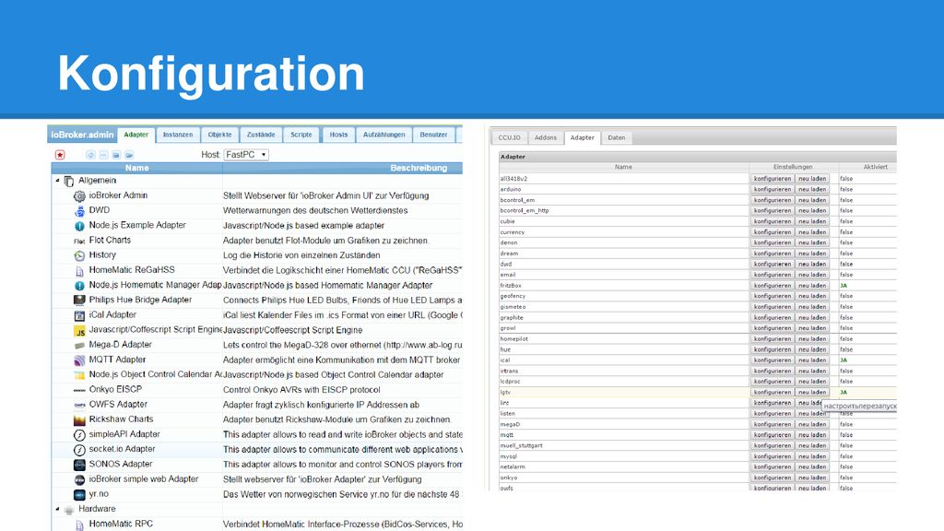Open the Benutzer tab
Viewport: 944px width, 531px height.
[433, 135]
